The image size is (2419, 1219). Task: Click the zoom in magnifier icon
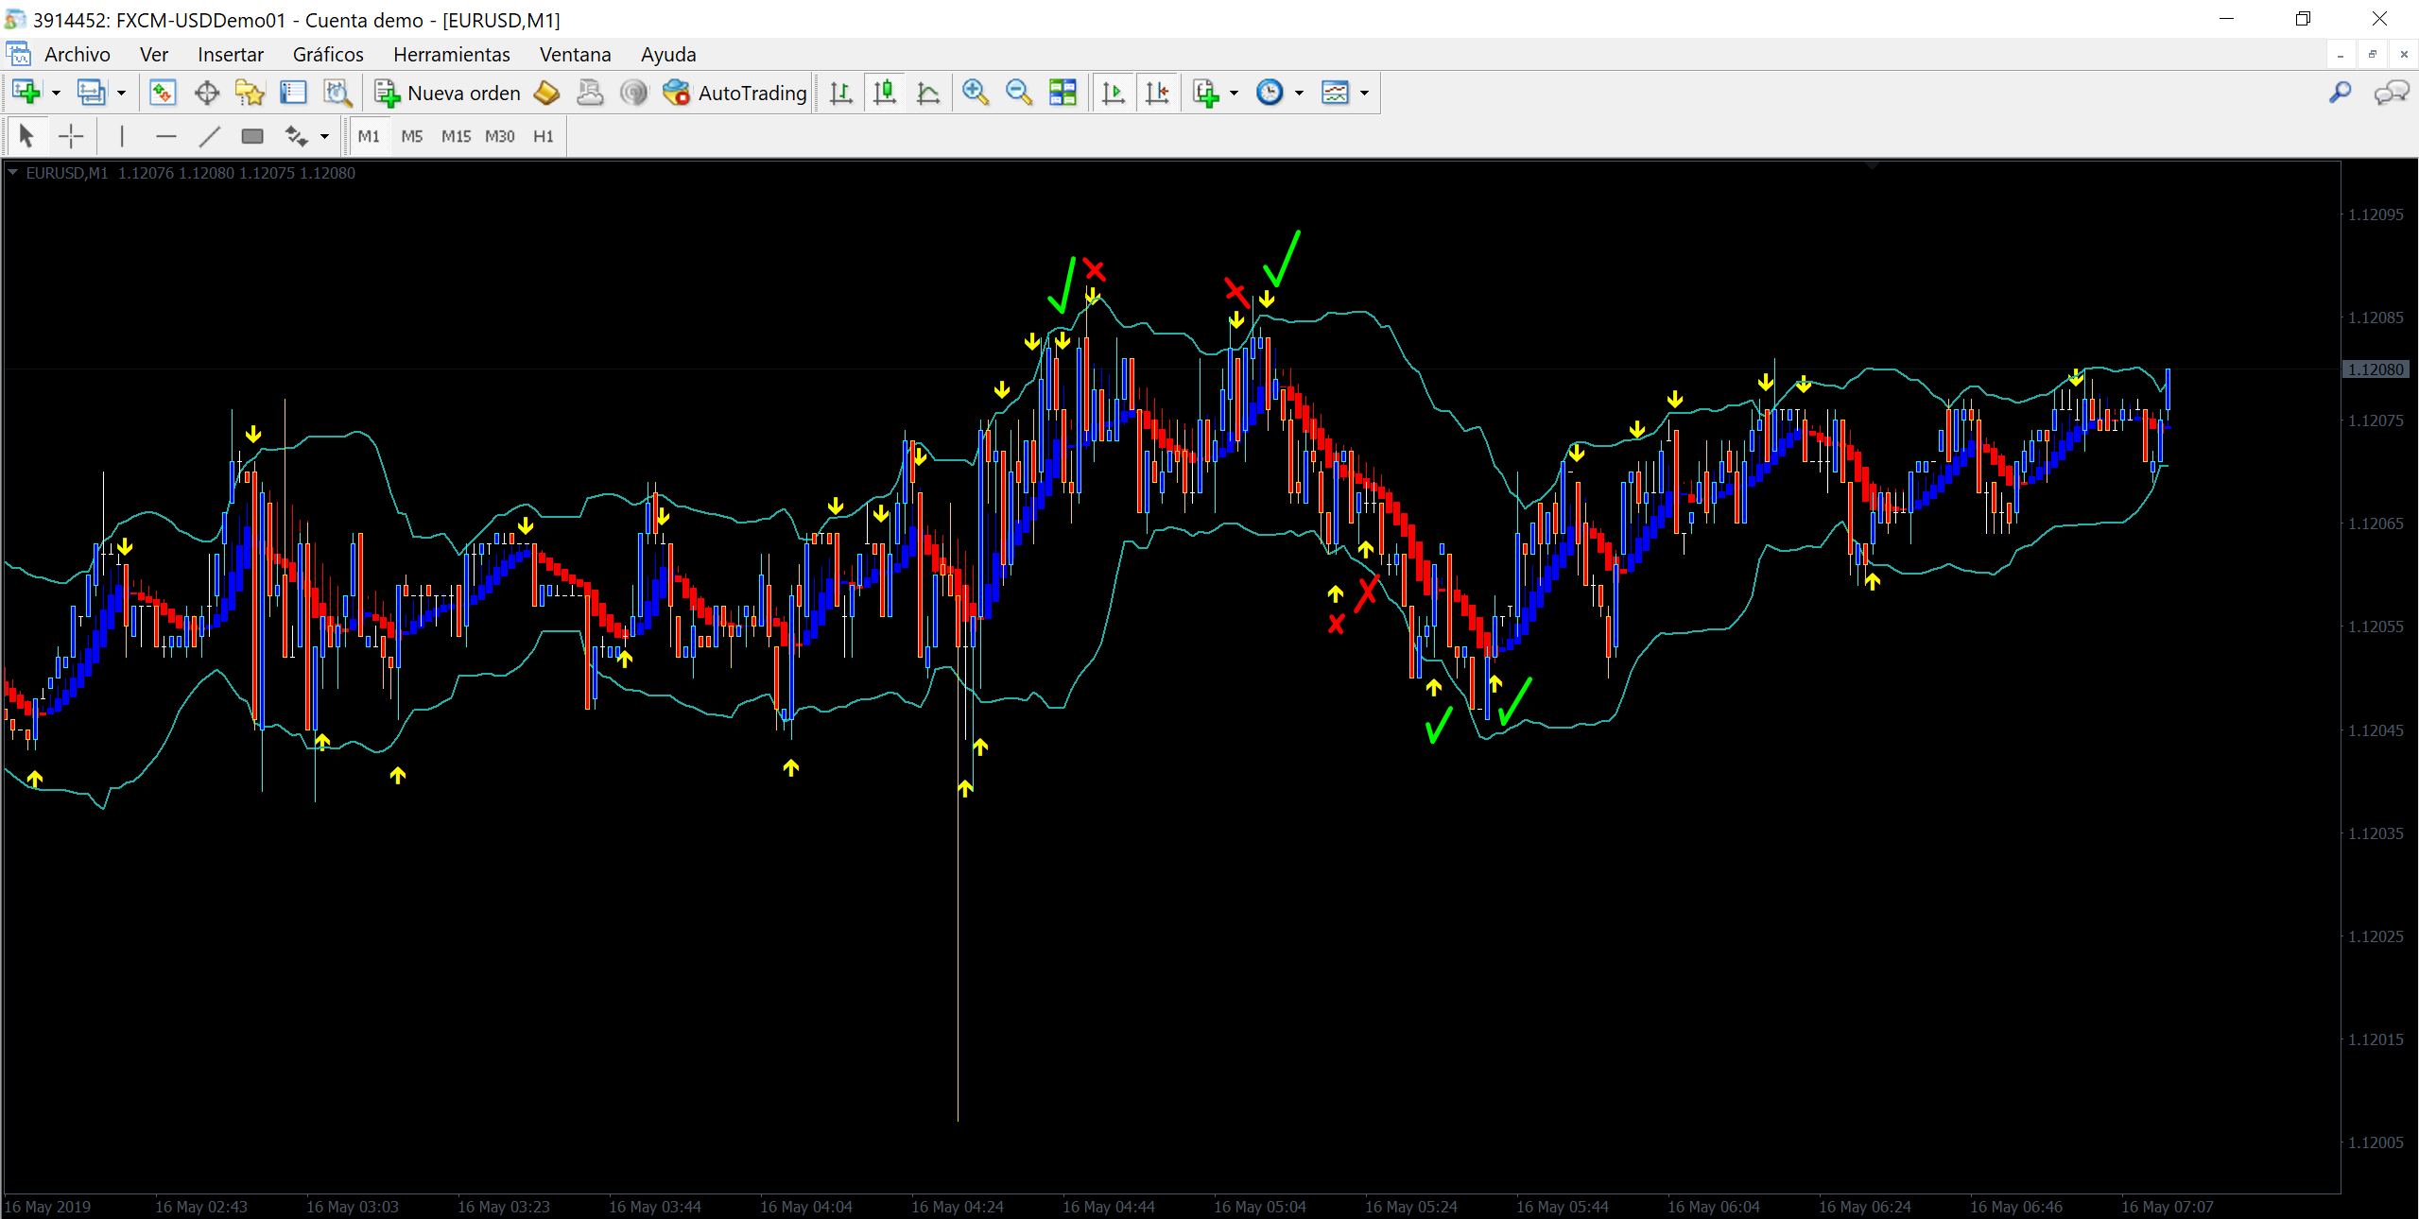click(x=975, y=93)
